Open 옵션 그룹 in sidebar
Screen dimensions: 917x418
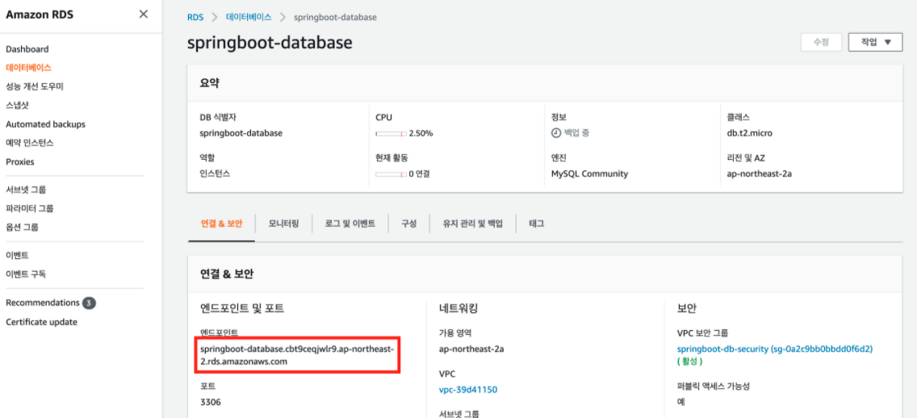pyautogui.click(x=23, y=227)
